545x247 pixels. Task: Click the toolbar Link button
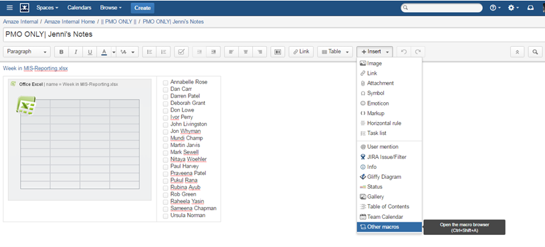(x=301, y=52)
